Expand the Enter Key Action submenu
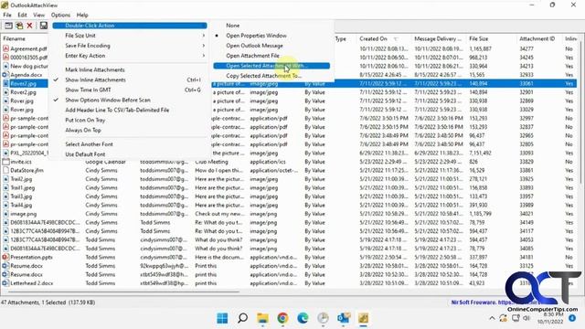585x329 pixels. pyautogui.click(x=129, y=56)
